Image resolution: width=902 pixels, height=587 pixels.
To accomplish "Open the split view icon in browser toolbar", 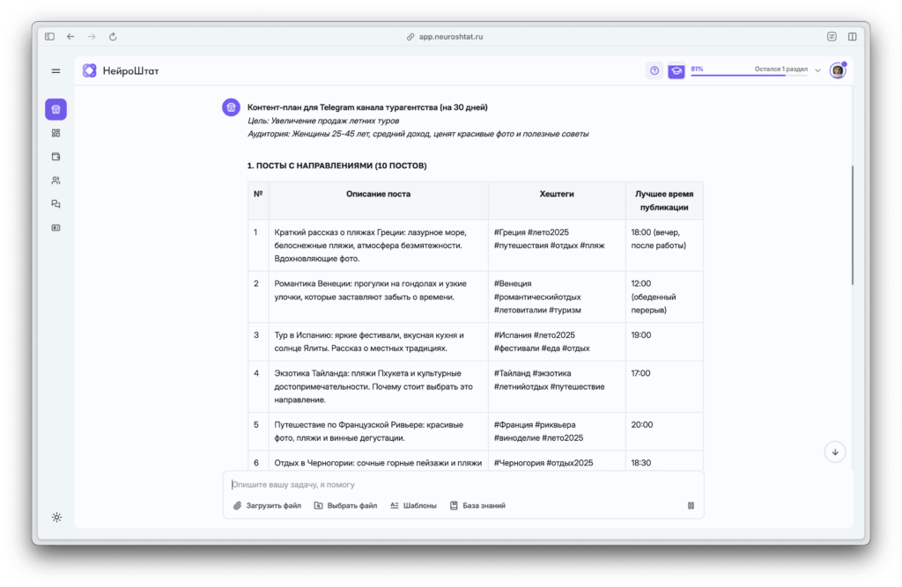I will pyautogui.click(x=853, y=36).
